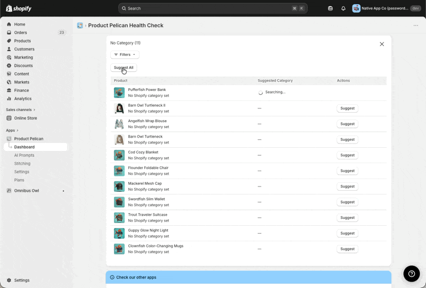Click the Omnibus Owl app icon

click(x=9, y=191)
